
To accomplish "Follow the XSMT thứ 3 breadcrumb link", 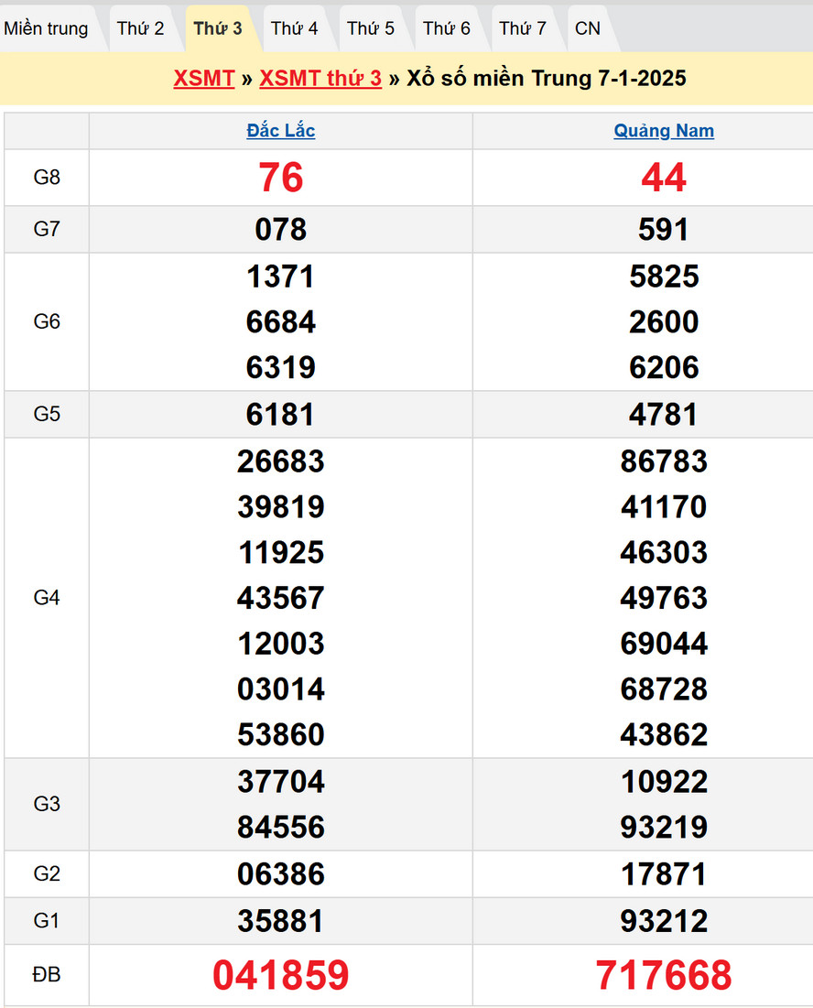I will coord(320,78).
